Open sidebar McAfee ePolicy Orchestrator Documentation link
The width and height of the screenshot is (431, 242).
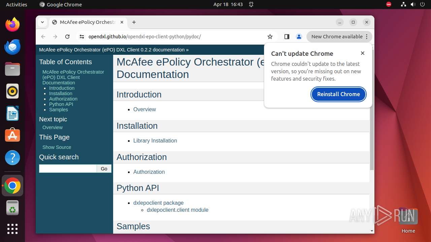pyautogui.click(x=73, y=77)
